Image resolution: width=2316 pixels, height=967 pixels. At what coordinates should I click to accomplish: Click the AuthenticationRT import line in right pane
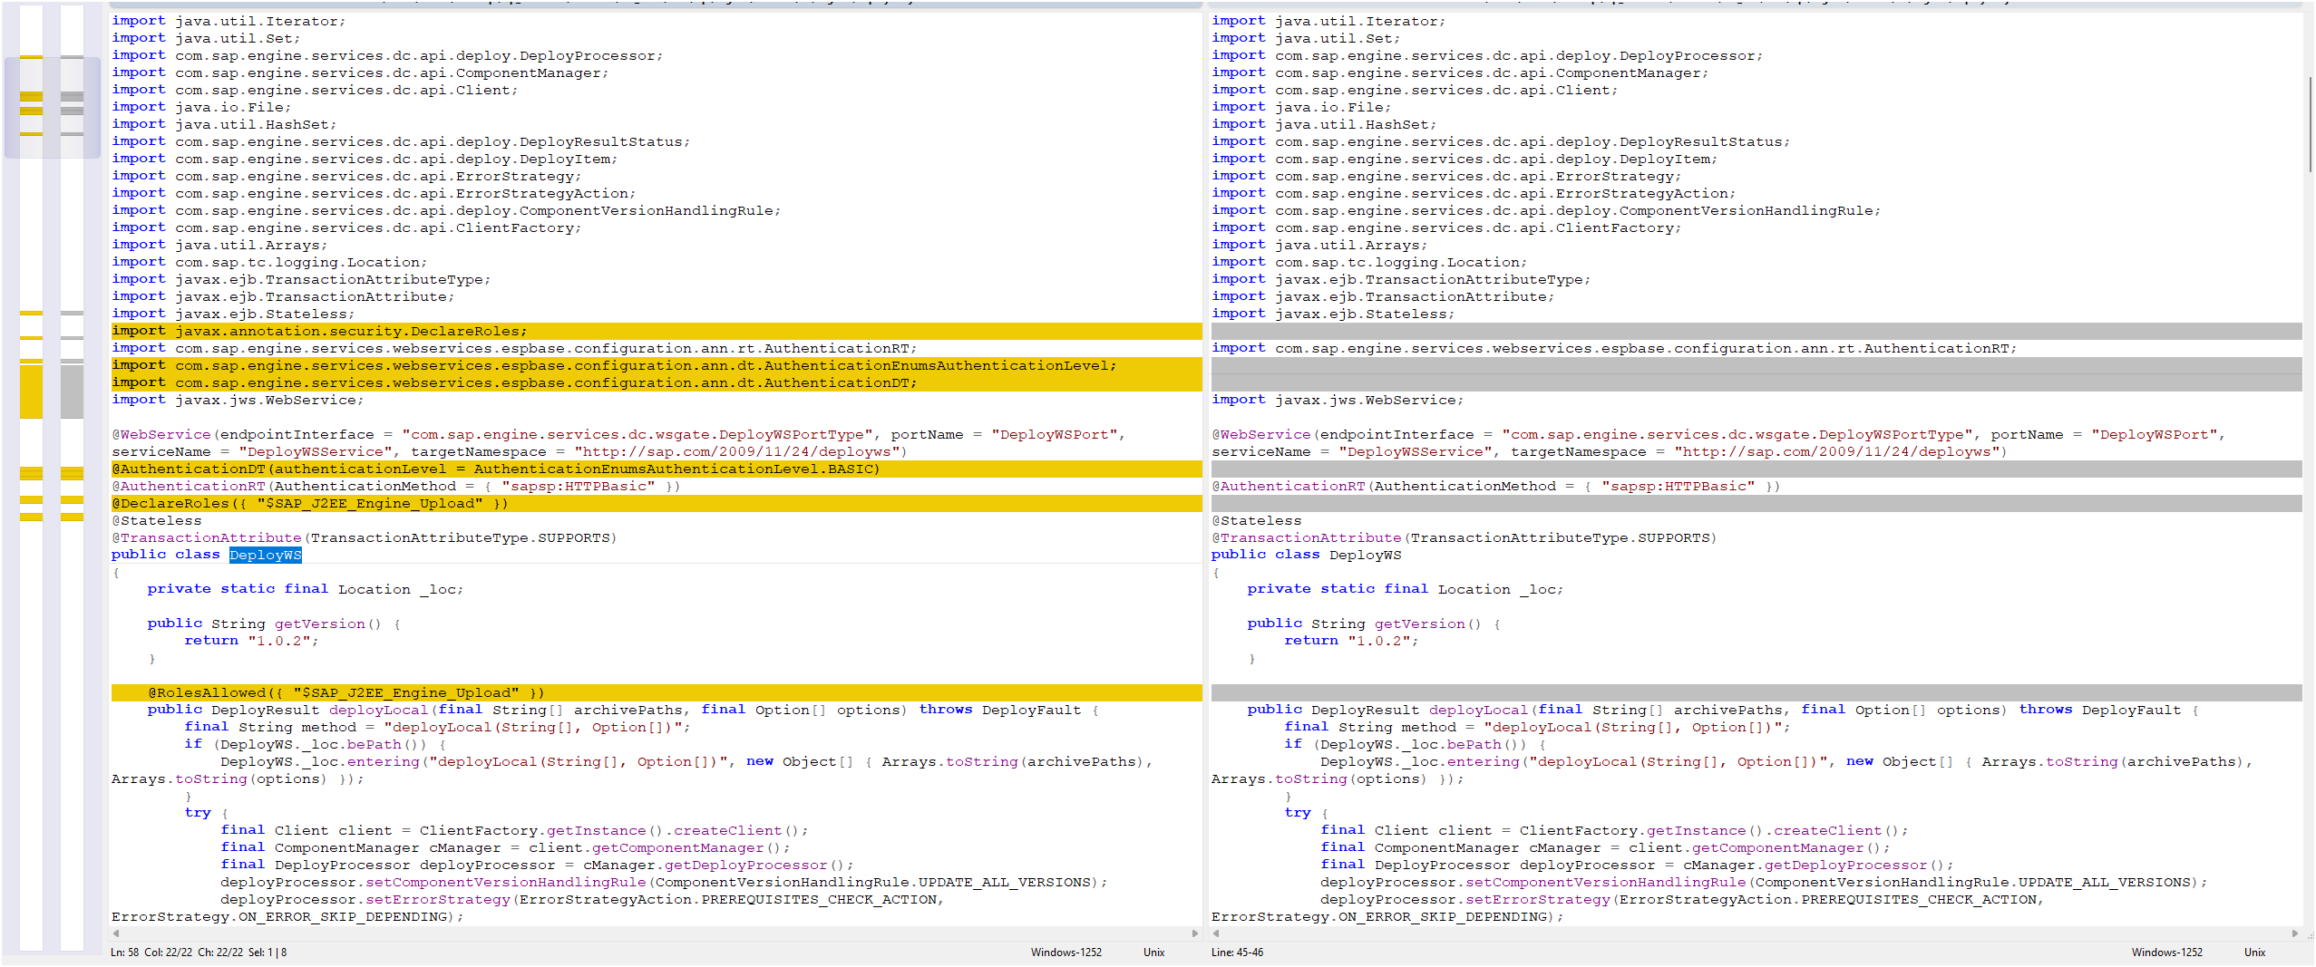[x=1614, y=348]
